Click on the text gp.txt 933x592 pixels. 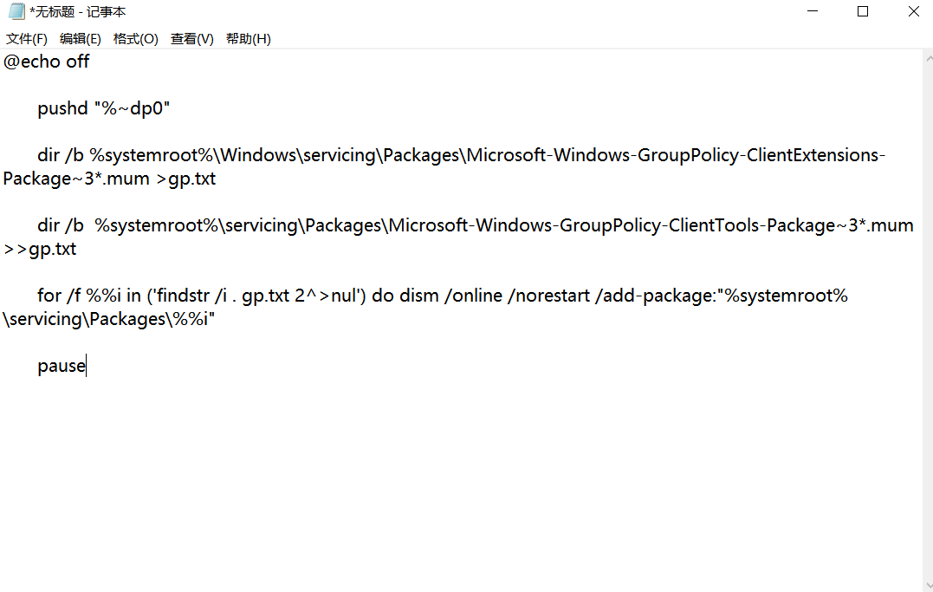192,178
